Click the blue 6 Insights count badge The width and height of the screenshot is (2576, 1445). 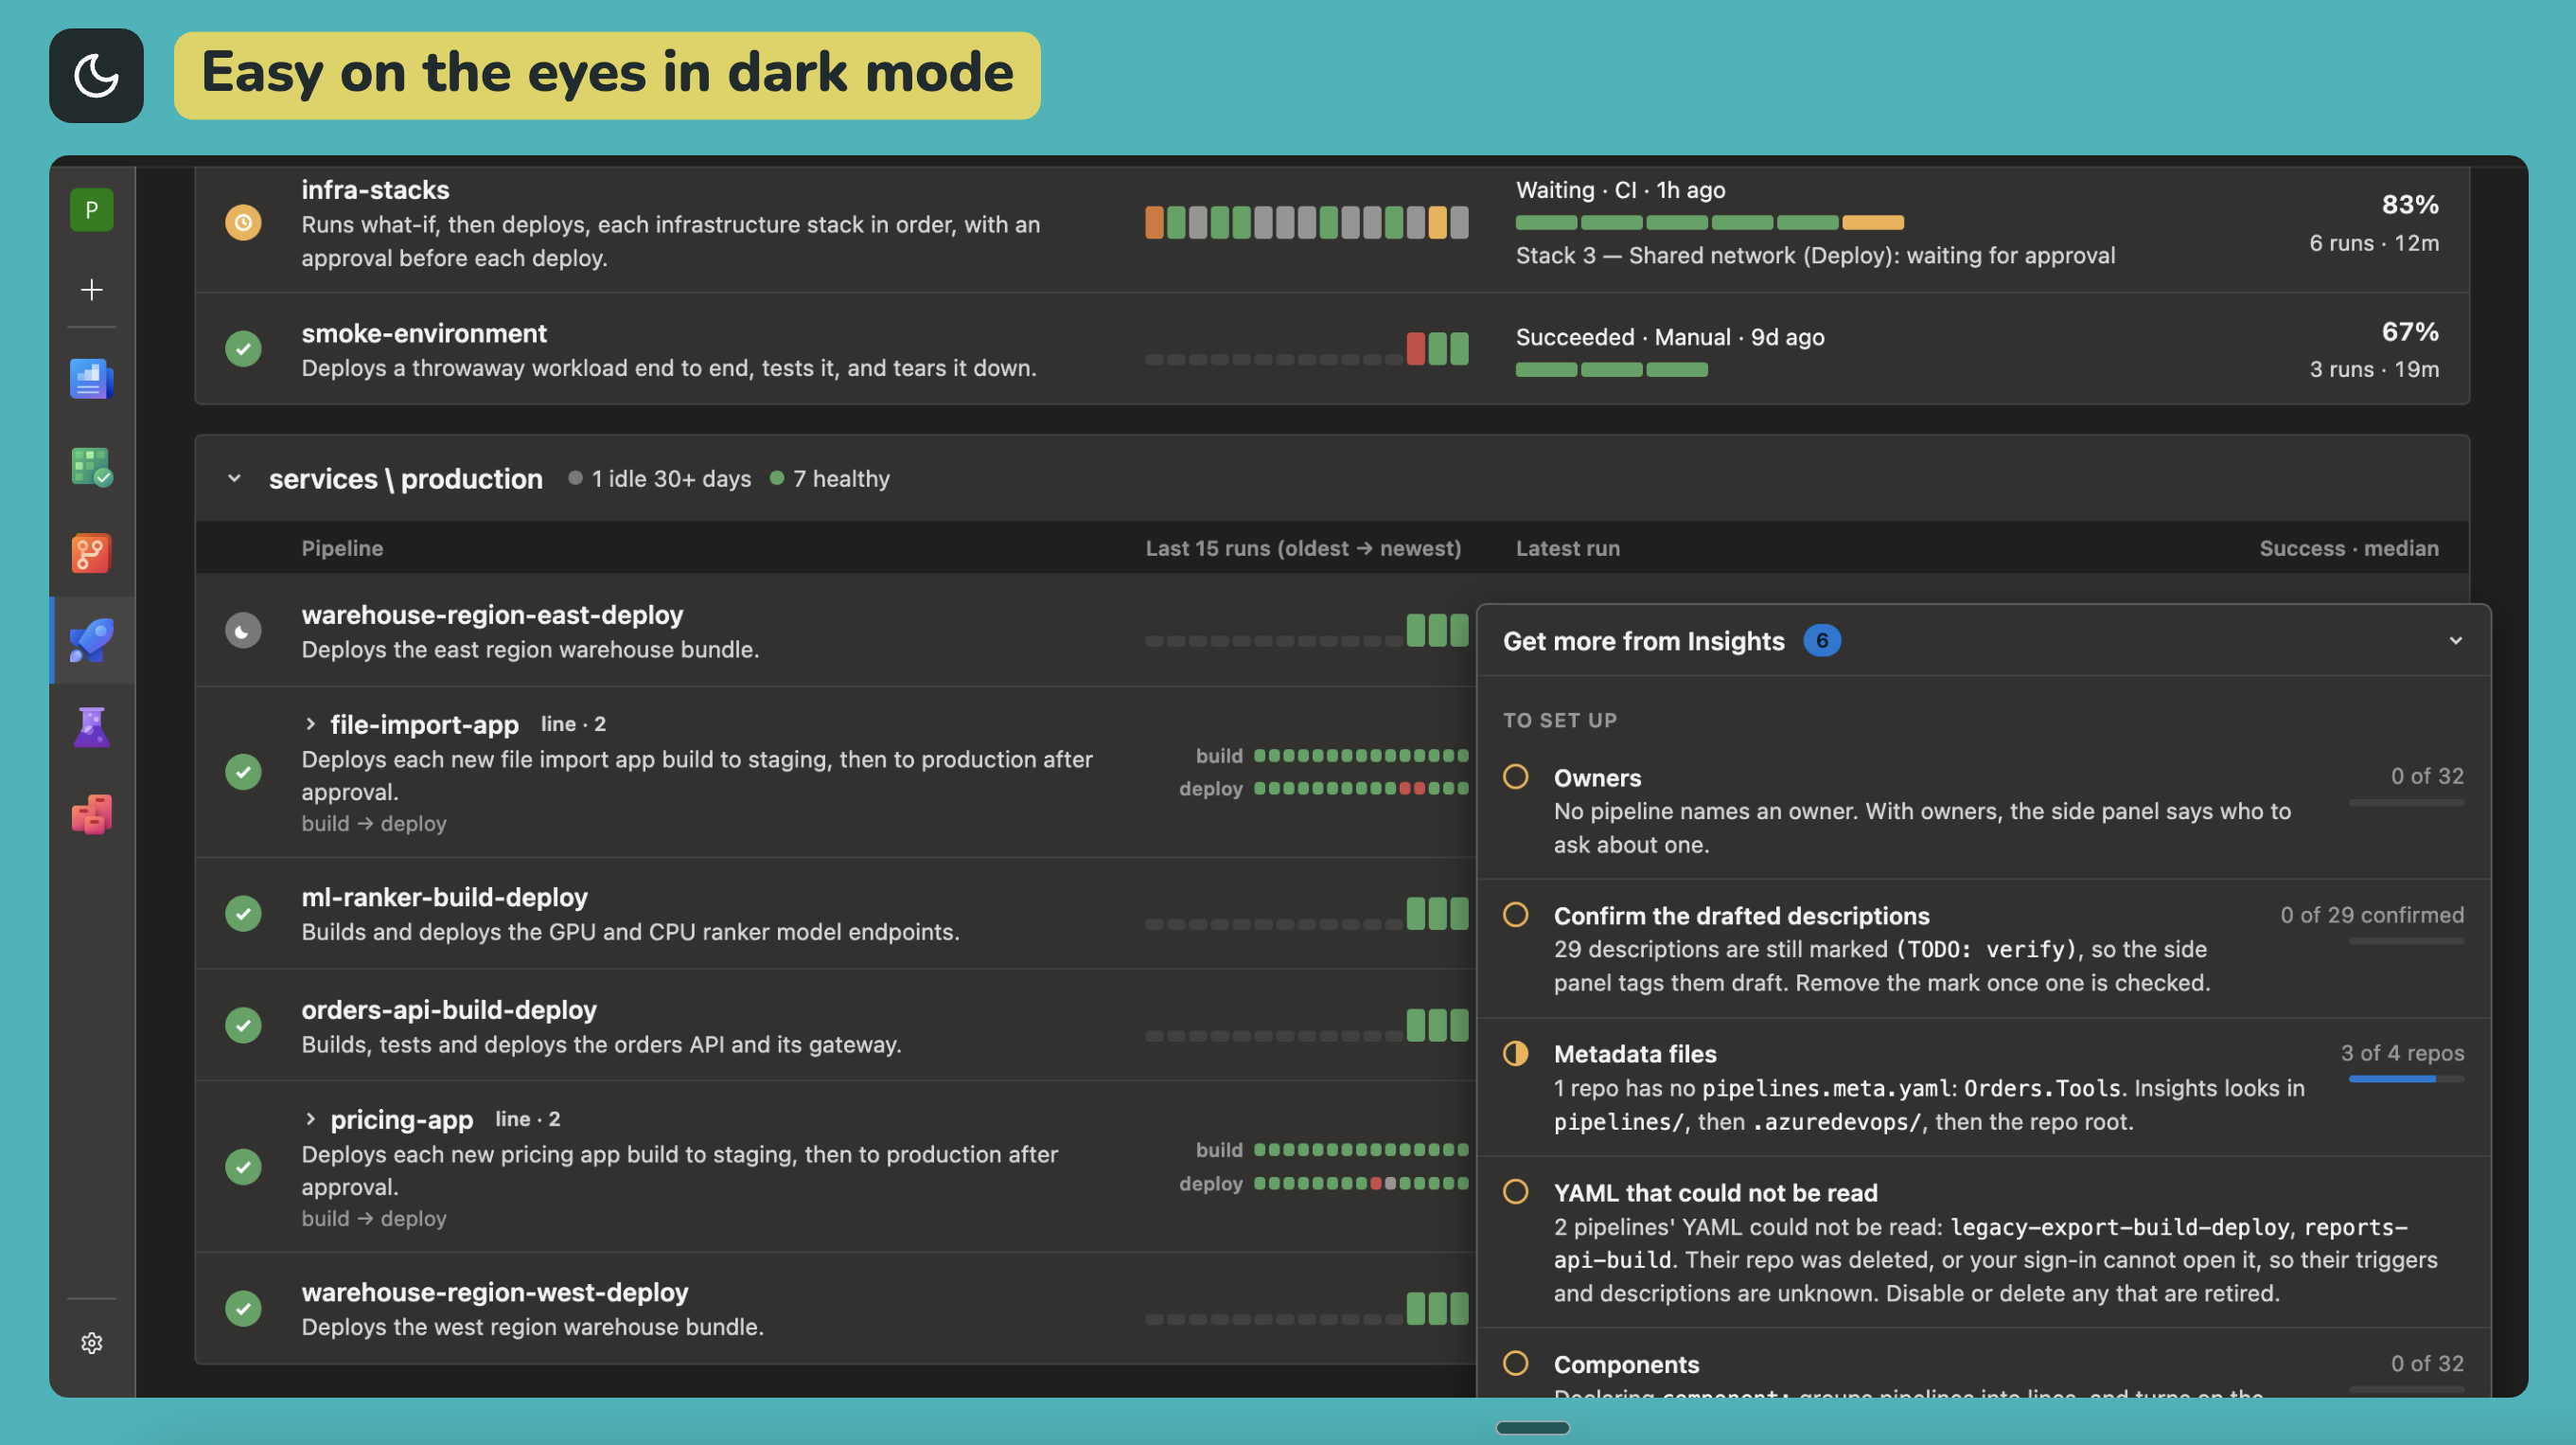coord(1822,640)
